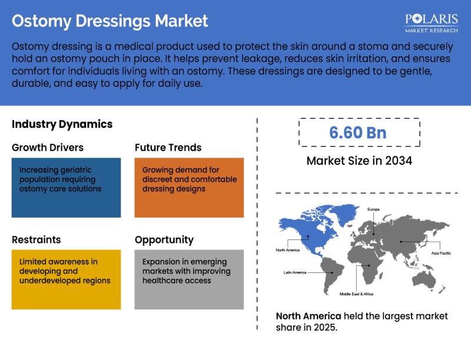This screenshot has height=353, width=471.
Task: Click the 6.60 Bn dashed value box
Action: (359, 132)
